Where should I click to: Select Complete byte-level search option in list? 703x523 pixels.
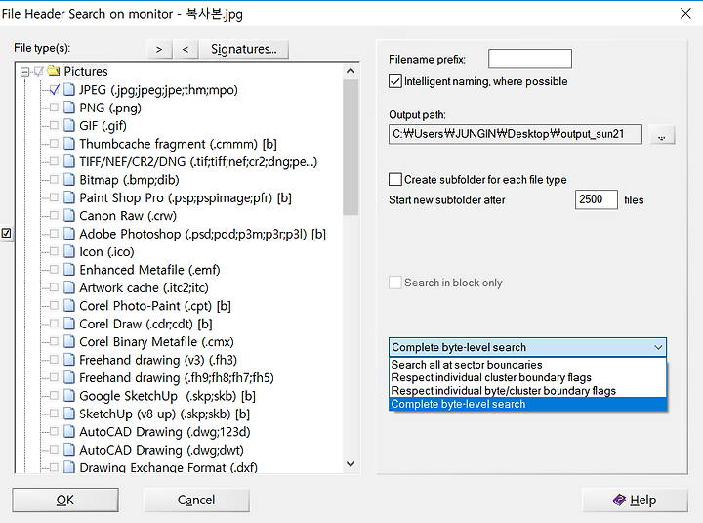click(x=527, y=404)
